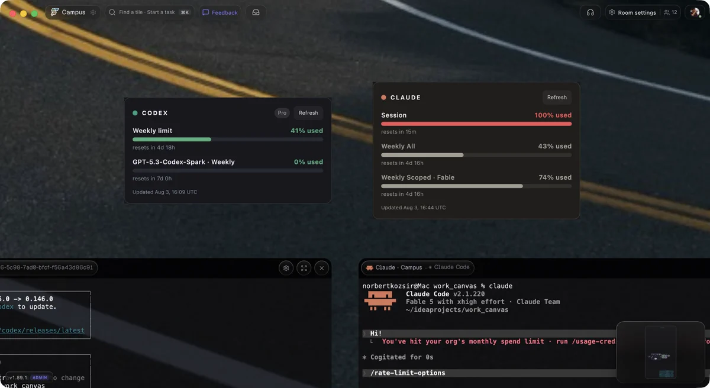710x388 pixels.
Task: Click the ⌘K shortcut badge
Action: [185, 12]
